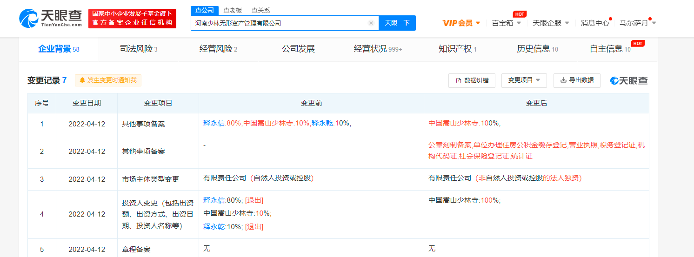694x257 pixels.
Task: Open 消息中心 link
Action: pyautogui.click(x=595, y=23)
